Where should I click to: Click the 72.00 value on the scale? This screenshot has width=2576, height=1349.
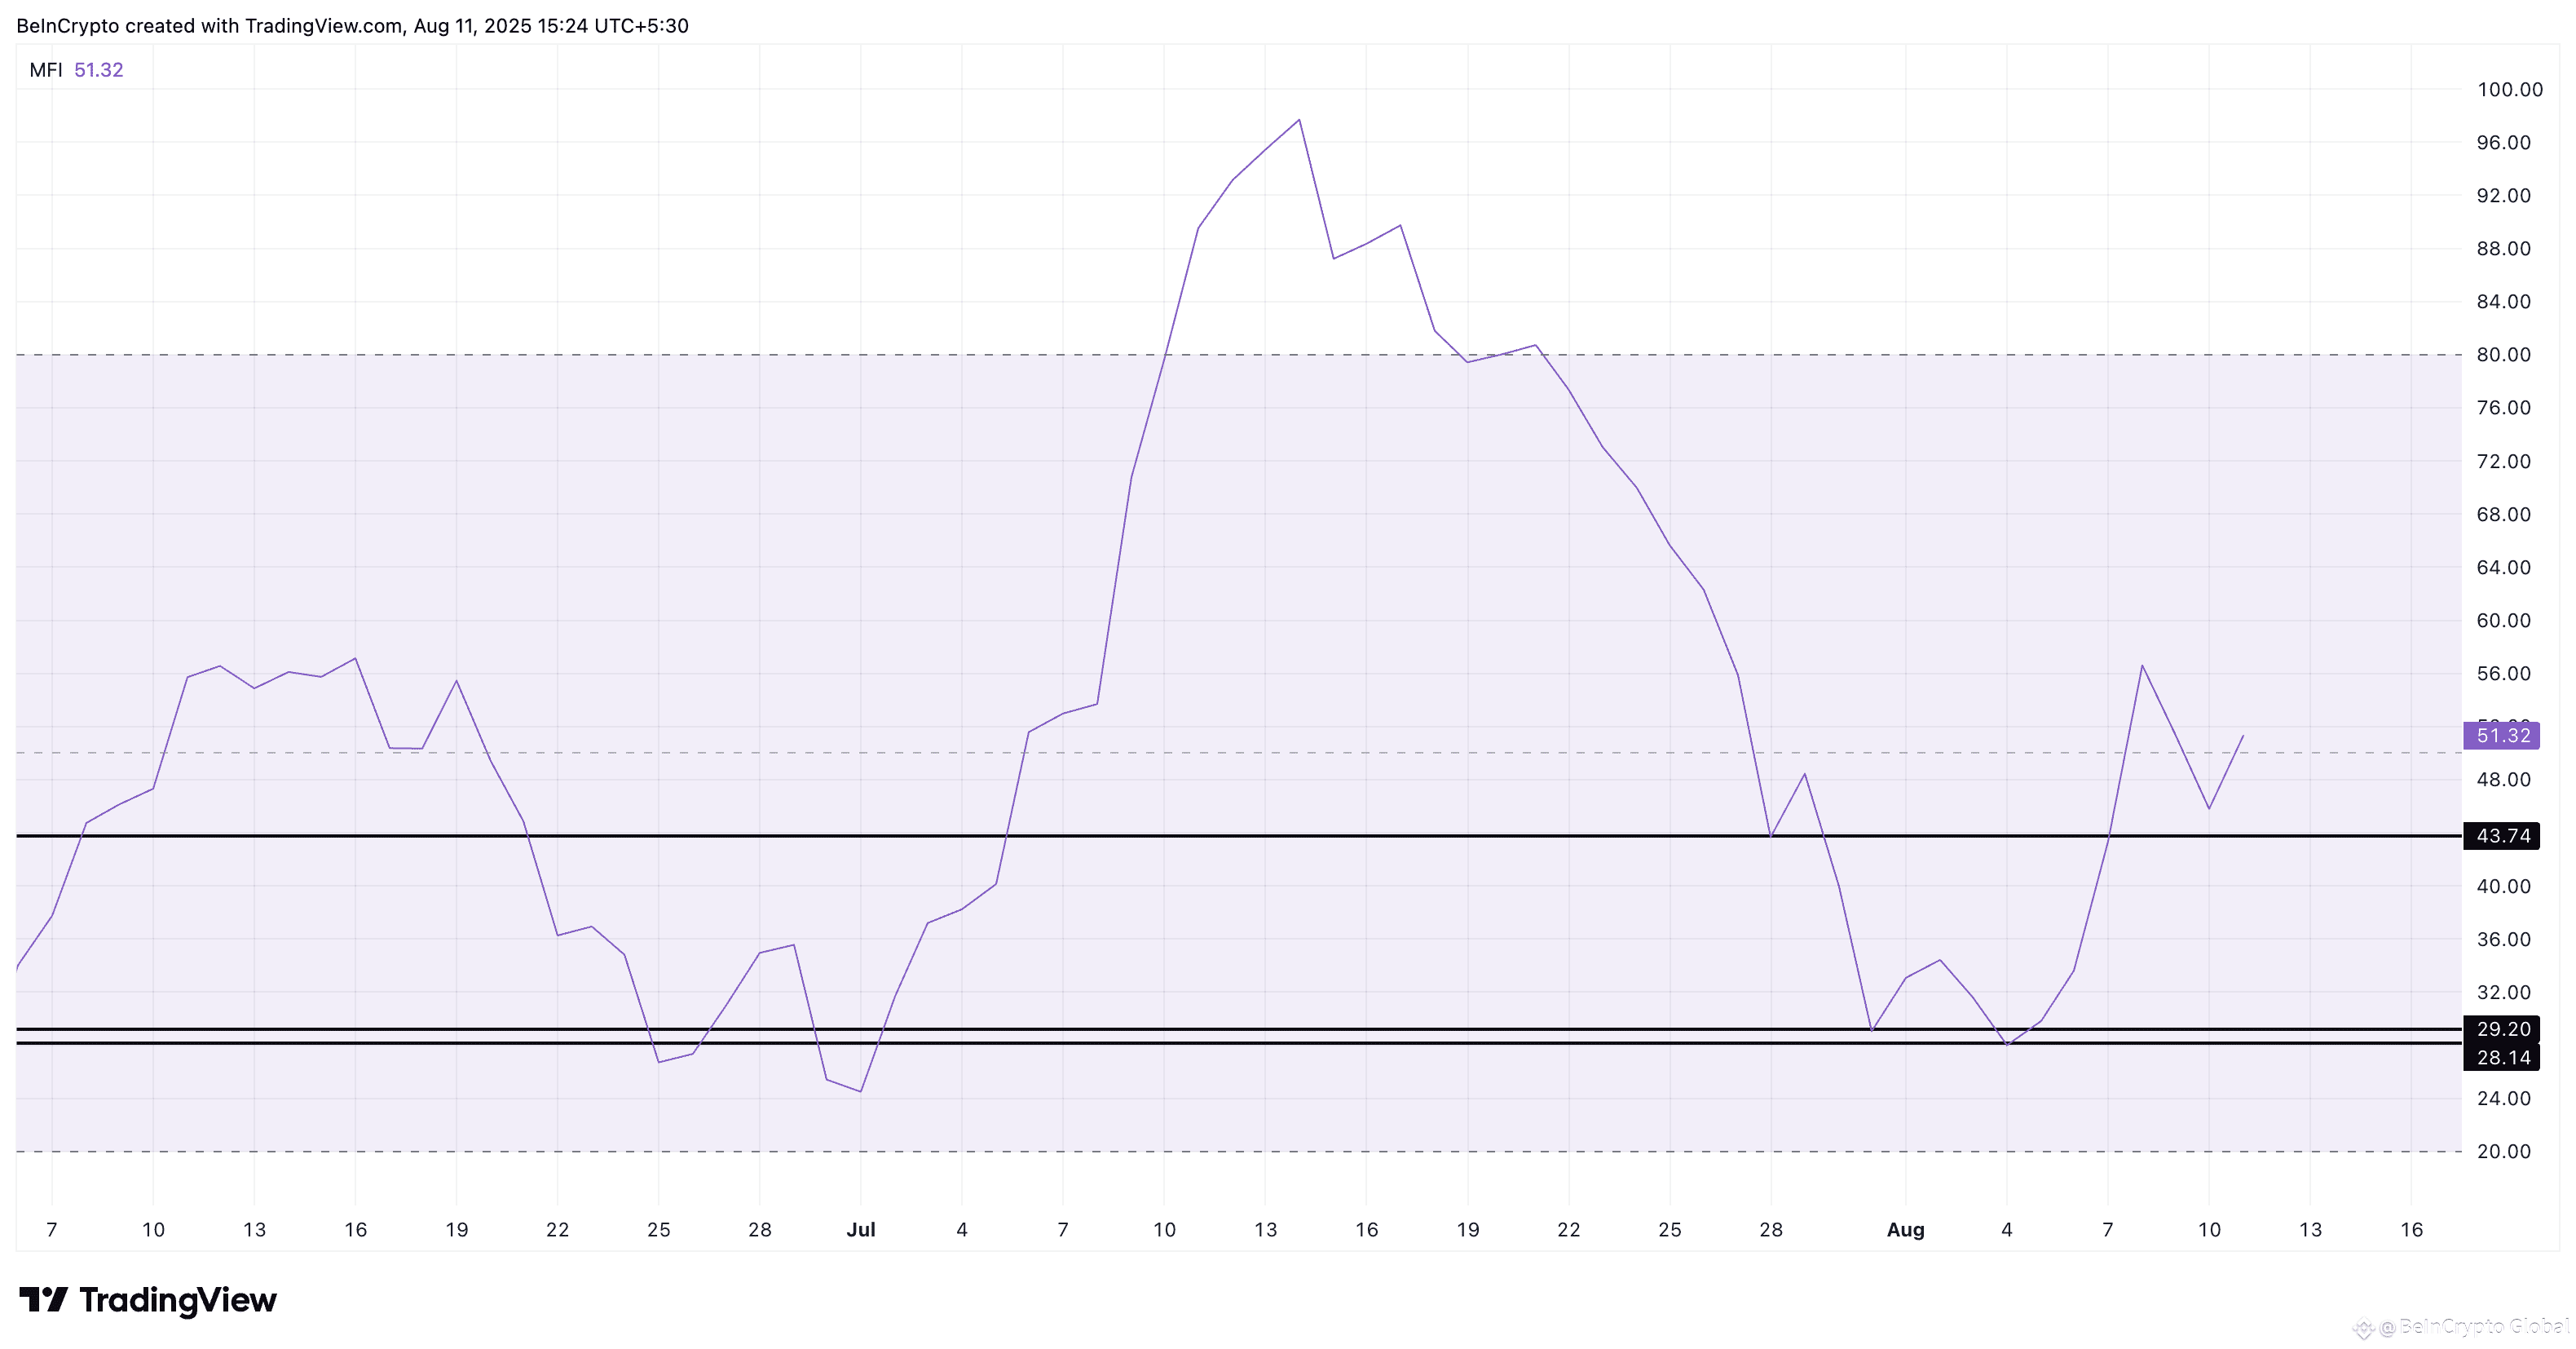[2503, 462]
